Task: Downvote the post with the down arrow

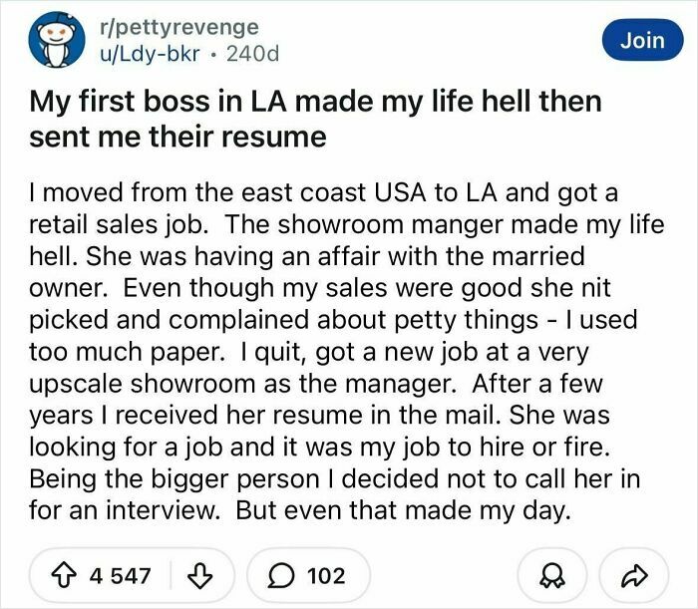Action: pyautogui.click(x=205, y=575)
